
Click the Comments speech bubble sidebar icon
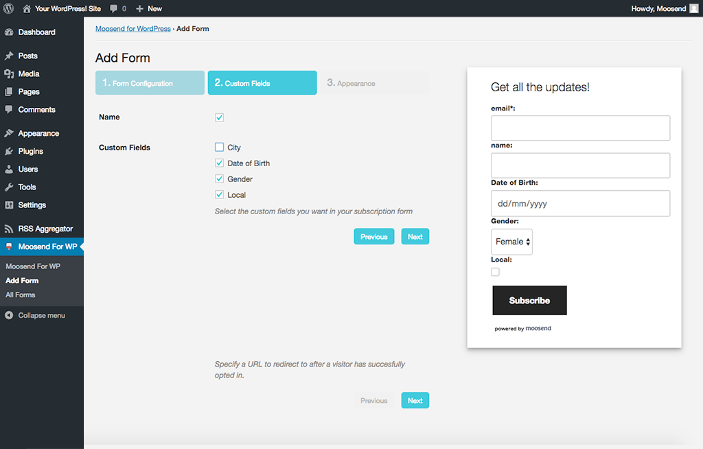coord(9,109)
